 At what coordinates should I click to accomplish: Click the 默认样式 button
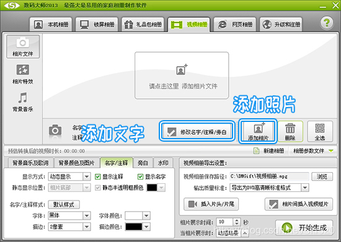tap(64, 204)
